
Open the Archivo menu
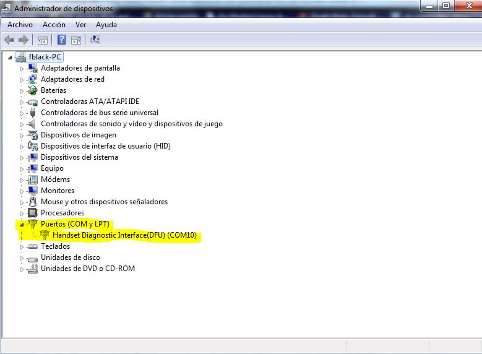pos(20,25)
